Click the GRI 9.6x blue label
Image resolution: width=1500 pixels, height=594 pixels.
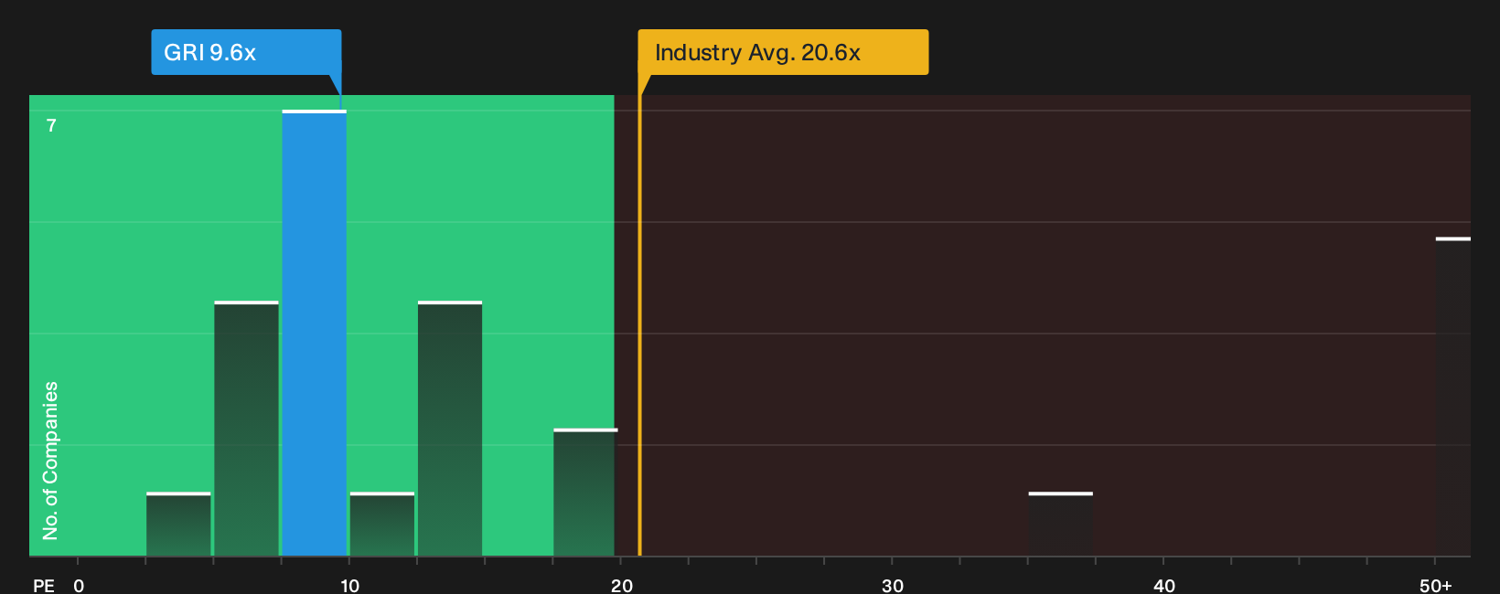(246, 52)
